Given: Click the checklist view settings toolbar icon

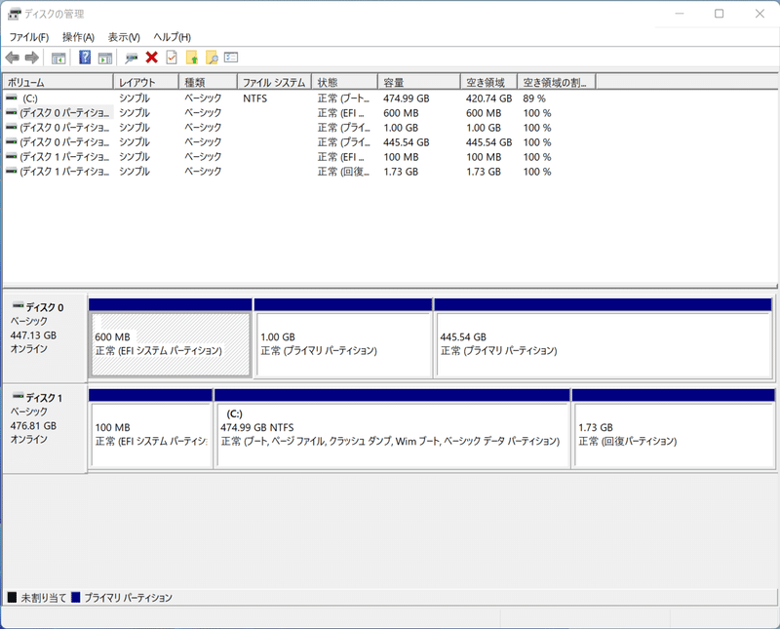Looking at the screenshot, I should 231,58.
